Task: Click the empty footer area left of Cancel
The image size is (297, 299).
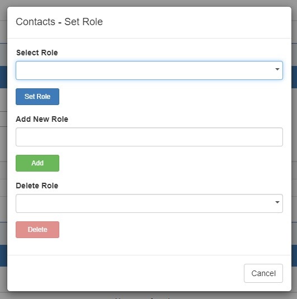Action: click(124, 273)
